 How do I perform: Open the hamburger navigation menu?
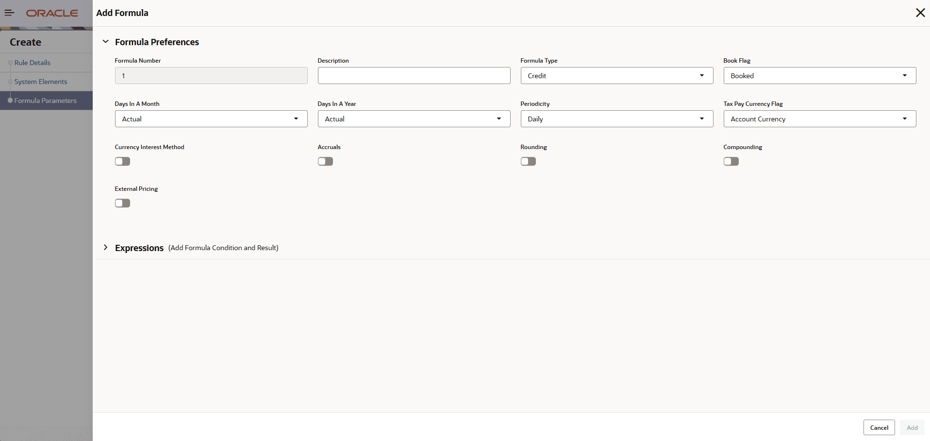click(x=9, y=13)
